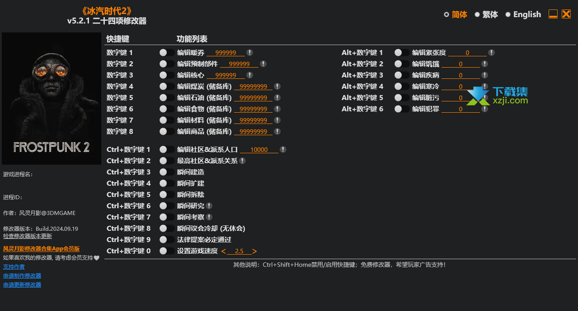Screen dimensions: 578x311
Task: Enable 编辑食物 (储备库) toggle
Action: coord(167,109)
